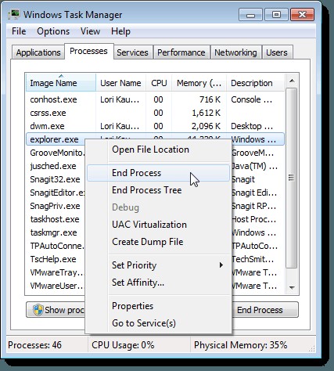Switch to the Applications tab
The image size is (334, 371).
pyautogui.click(x=38, y=52)
